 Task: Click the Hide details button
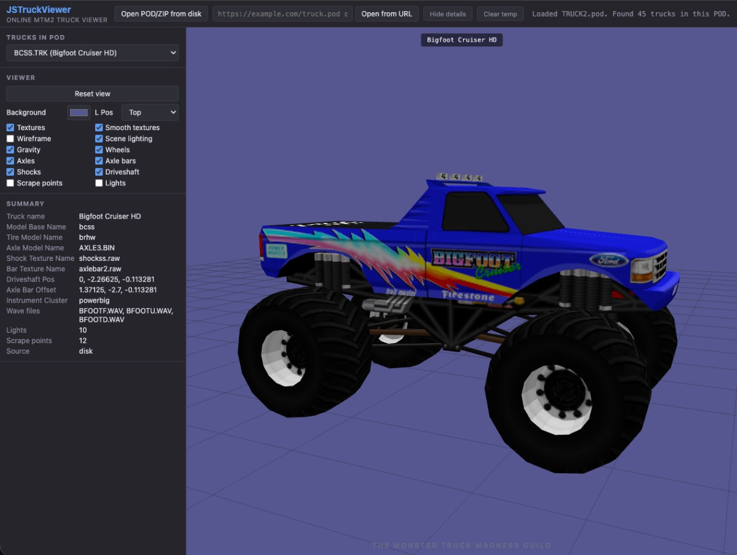448,14
